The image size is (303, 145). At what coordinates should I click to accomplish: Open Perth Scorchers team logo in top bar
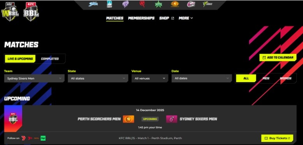(x=175, y=4)
